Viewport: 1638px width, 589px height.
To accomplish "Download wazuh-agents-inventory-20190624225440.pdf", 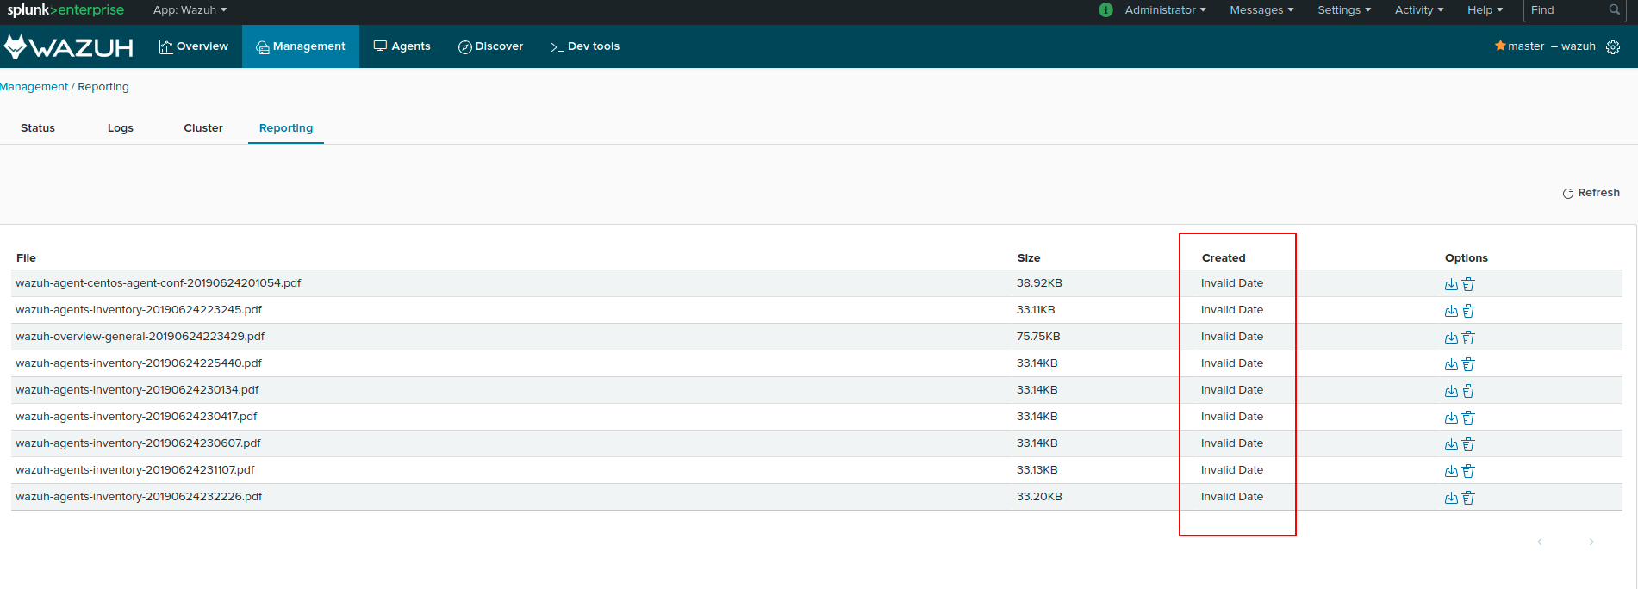I will (x=1451, y=364).
